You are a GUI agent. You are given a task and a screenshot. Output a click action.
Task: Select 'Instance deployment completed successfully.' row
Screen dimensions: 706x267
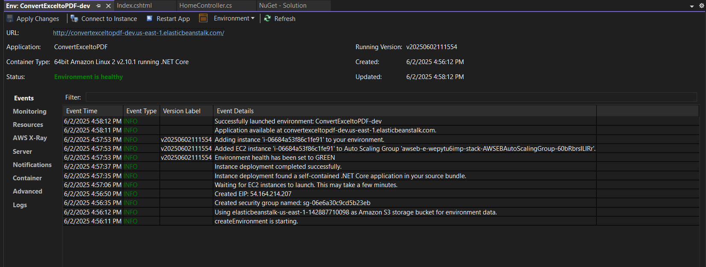(x=381, y=167)
